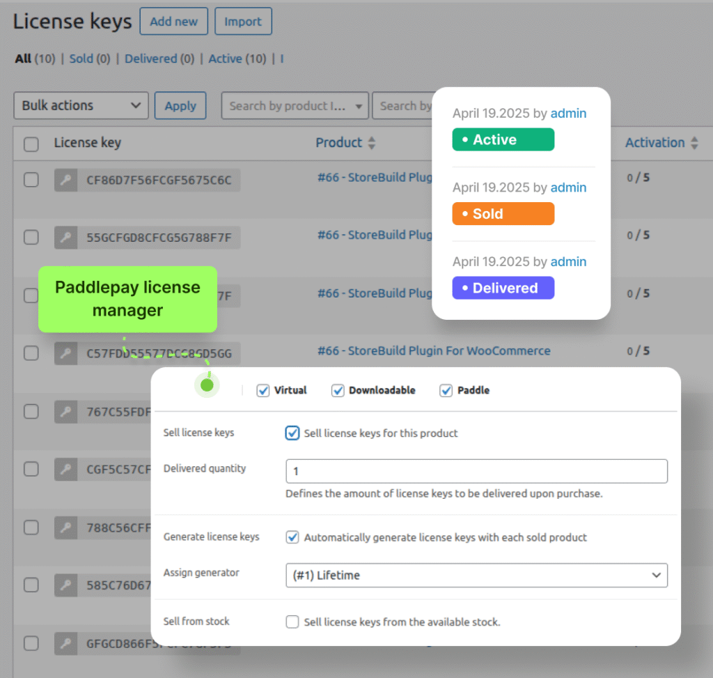Enable Sell license keys from available stock
This screenshot has height=678, width=713.
click(292, 622)
